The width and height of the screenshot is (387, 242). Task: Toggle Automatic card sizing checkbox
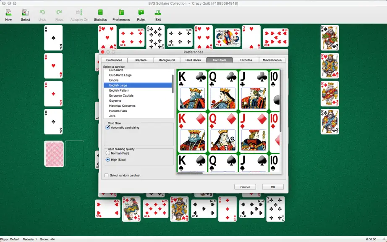pyautogui.click(x=107, y=127)
